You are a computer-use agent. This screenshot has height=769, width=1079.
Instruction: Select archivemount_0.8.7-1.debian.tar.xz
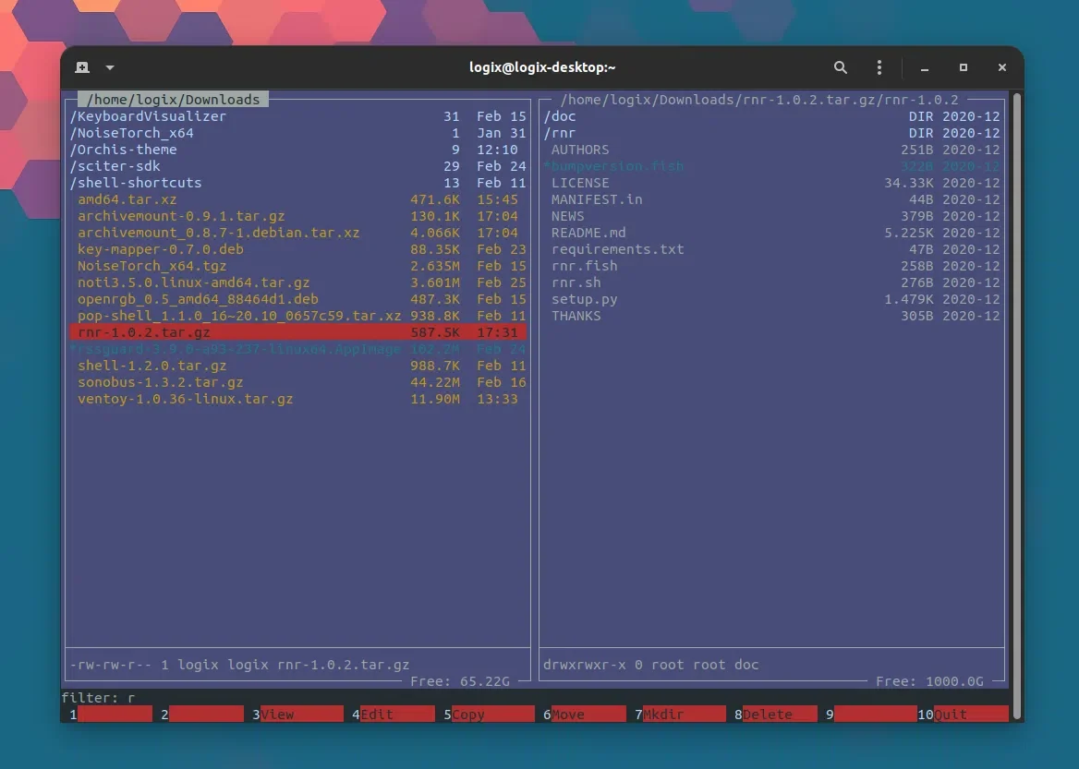pos(298,233)
